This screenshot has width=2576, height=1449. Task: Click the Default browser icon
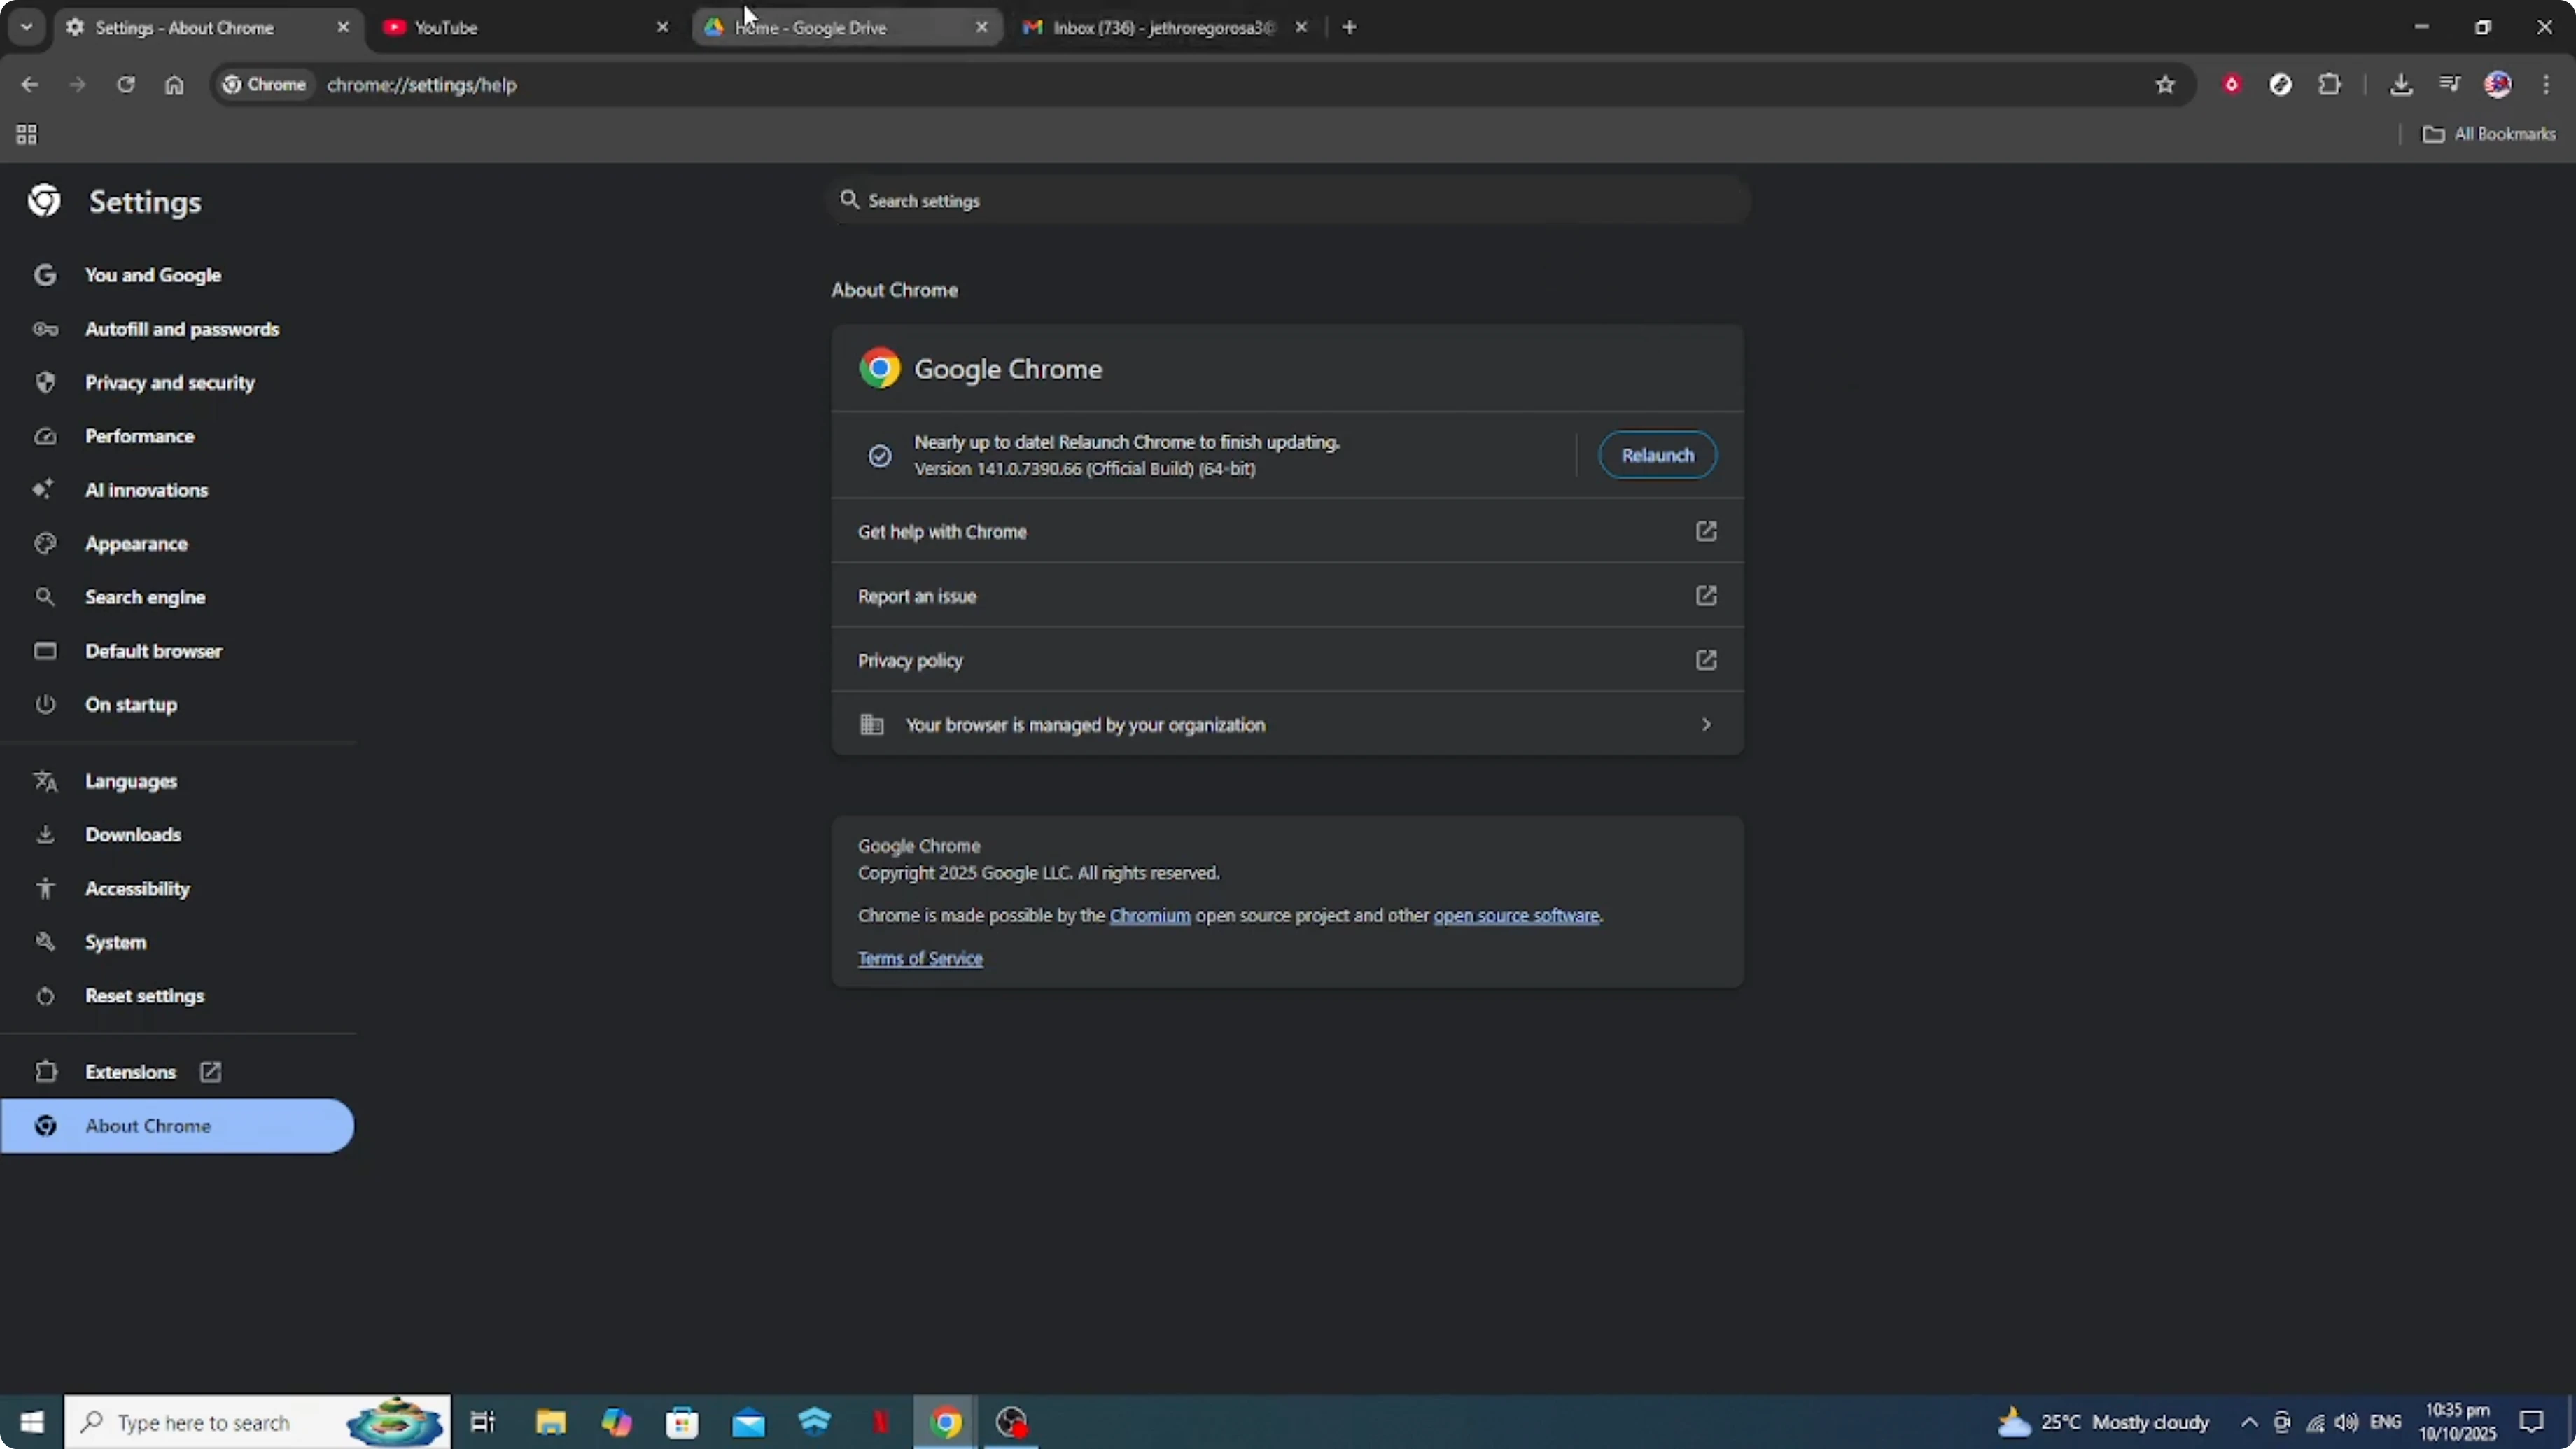pyautogui.click(x=45, y=651)
